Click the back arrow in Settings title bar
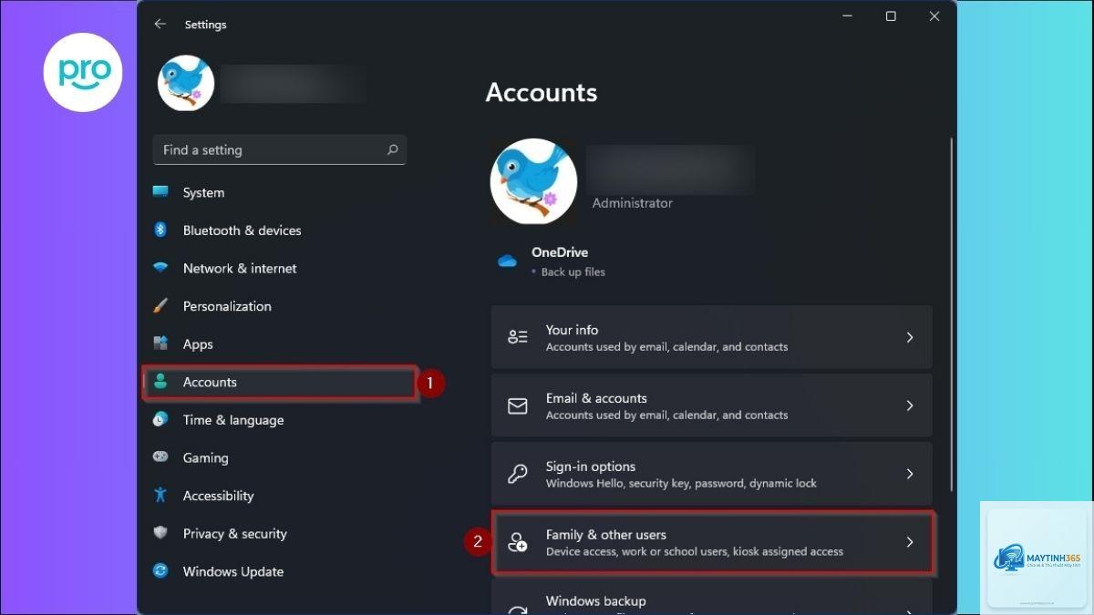The image size is (1094, 615). 160,25
